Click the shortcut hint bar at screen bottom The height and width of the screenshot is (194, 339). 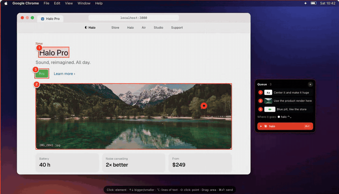click(x=170, y=190)
